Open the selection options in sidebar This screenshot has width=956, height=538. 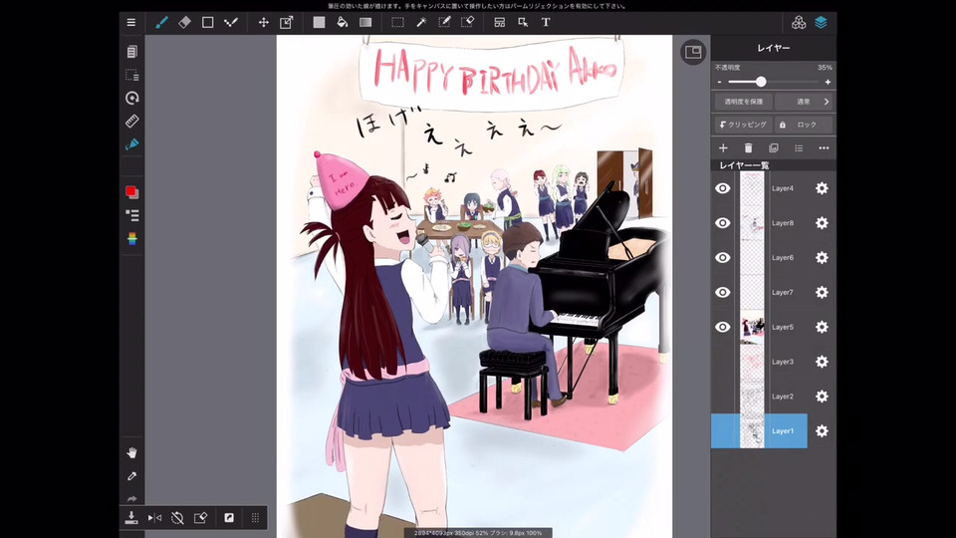click(x=131, y=75)
